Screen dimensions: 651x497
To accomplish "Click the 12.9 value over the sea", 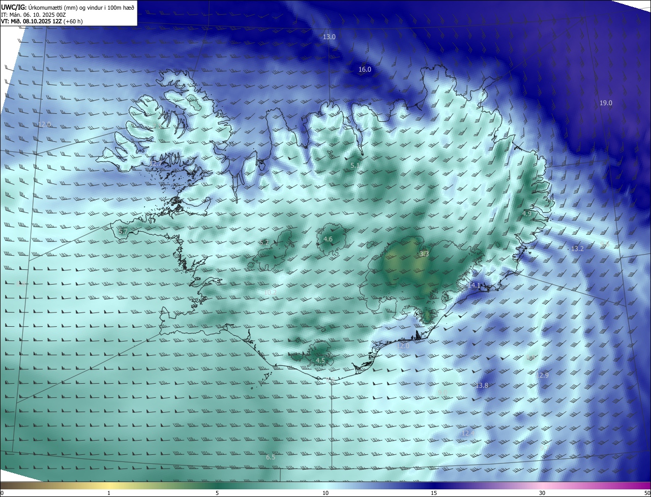I will [543, 376].
